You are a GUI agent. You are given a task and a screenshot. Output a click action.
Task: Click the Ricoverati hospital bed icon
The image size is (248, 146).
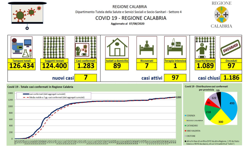pyautogui.click(x=146, y=48)
